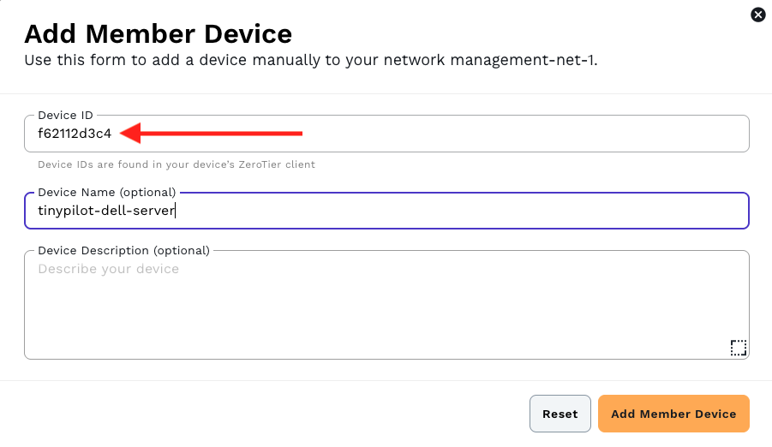
Task: Click inside the Device Description textarea
Action: pos(386,305)
